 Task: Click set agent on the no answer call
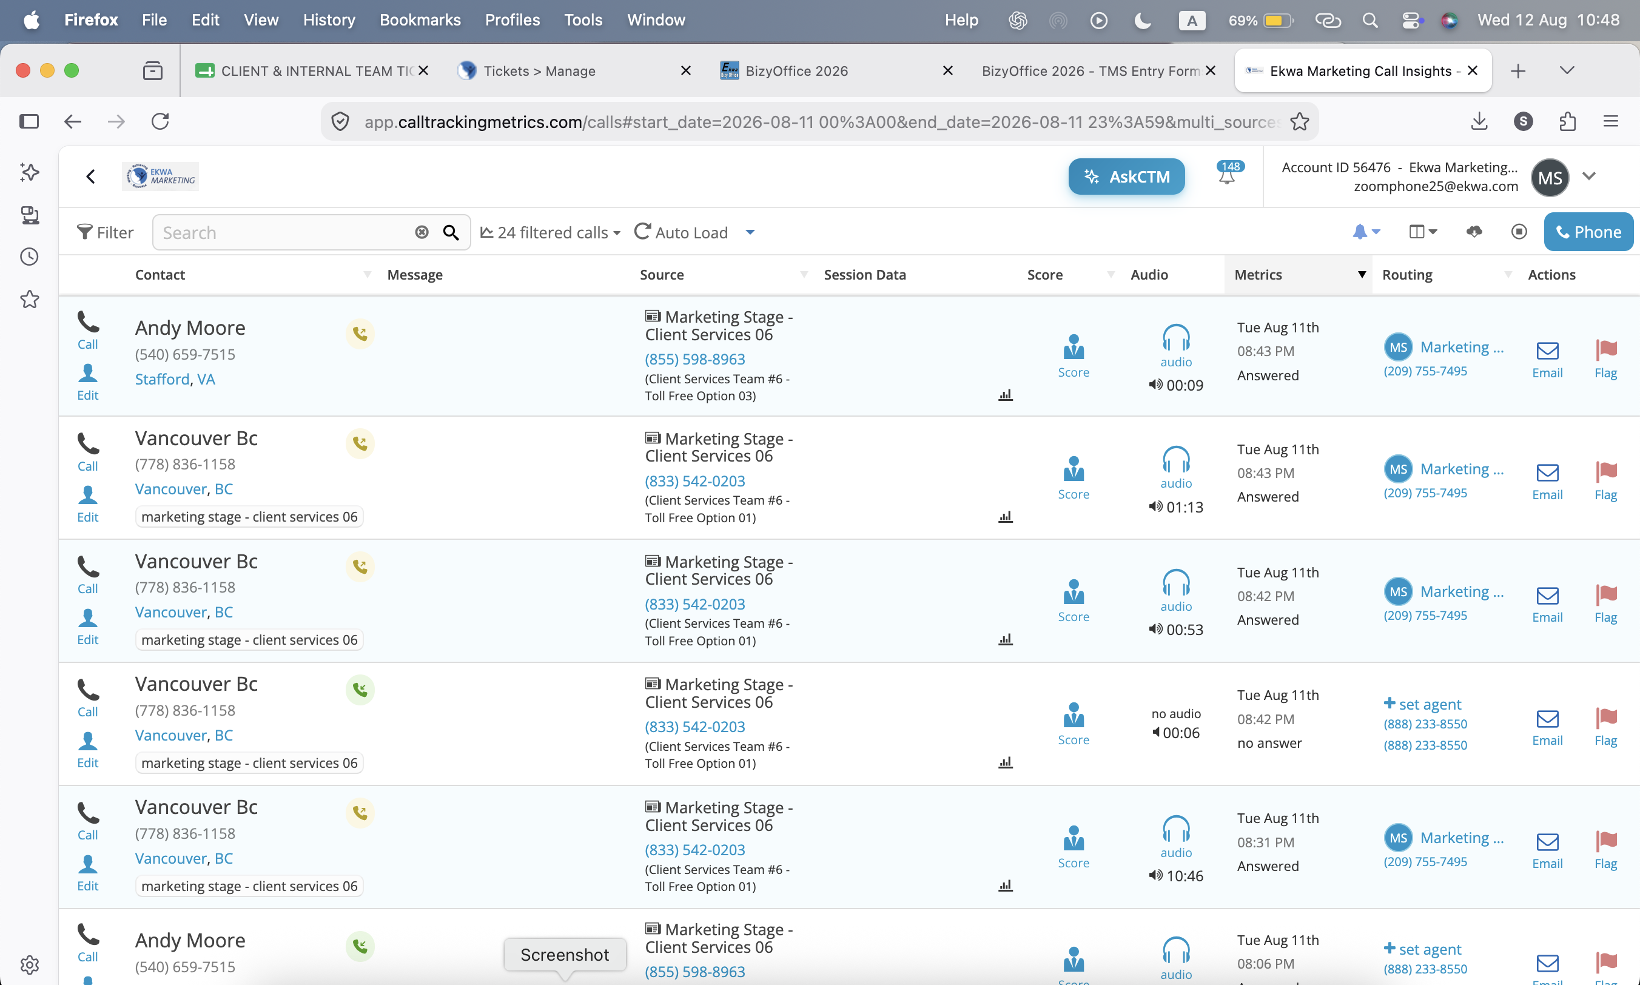1422,704
